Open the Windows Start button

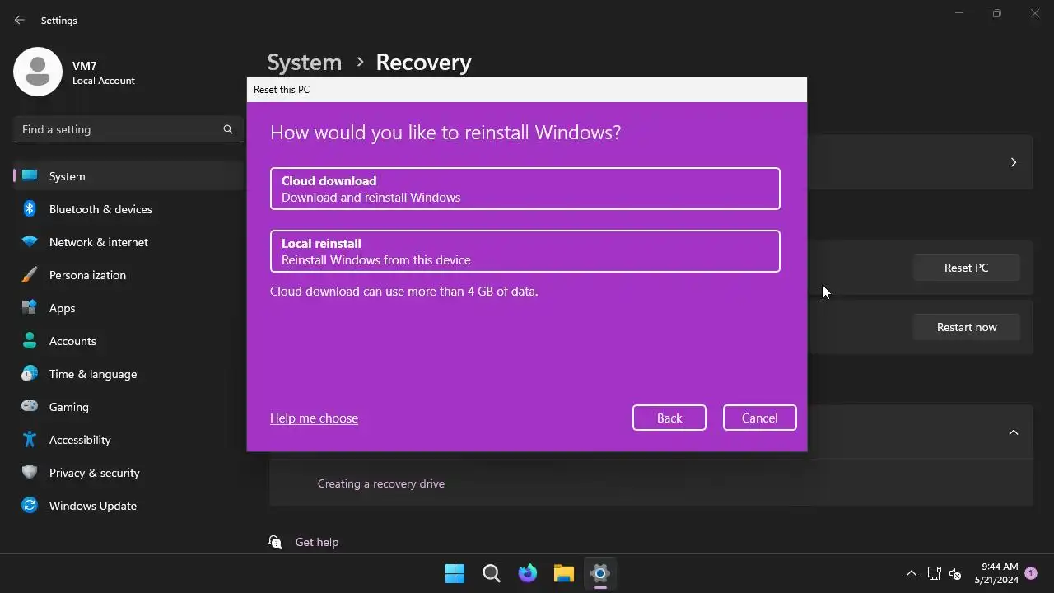click(x=455, y=573)
